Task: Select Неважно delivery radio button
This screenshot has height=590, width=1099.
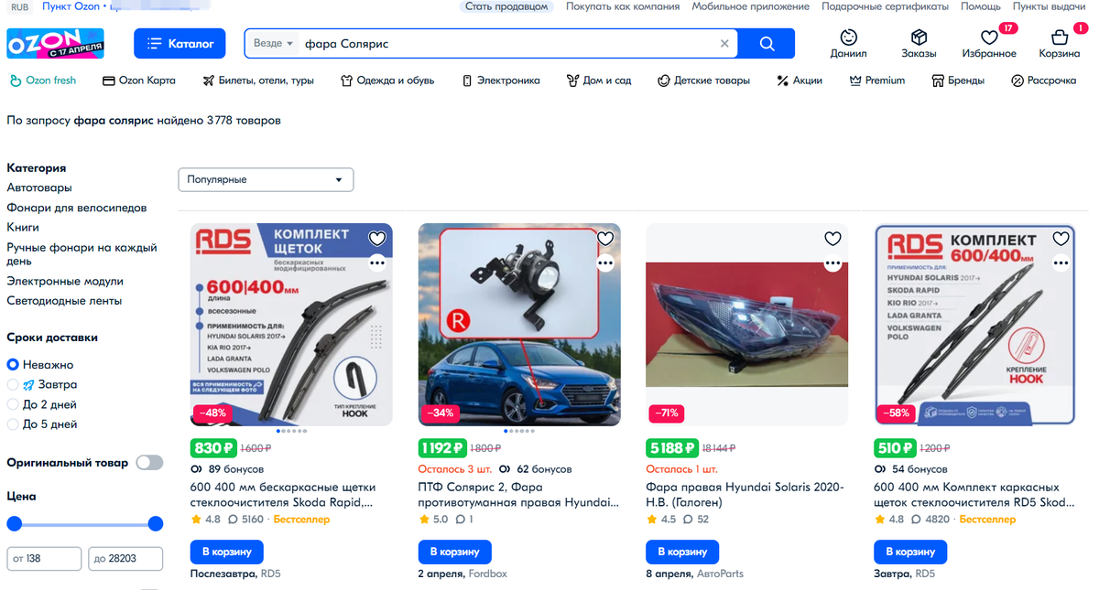Action: [x=13, y=365]
